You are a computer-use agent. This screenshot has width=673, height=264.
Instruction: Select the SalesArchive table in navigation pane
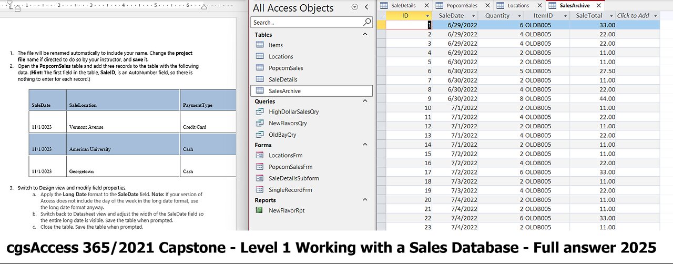311,91
